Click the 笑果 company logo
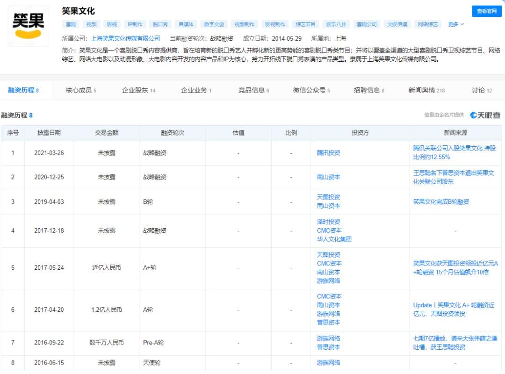Image resolution: width=505 pixels, height=374 pixels. [x=28, y=26]
